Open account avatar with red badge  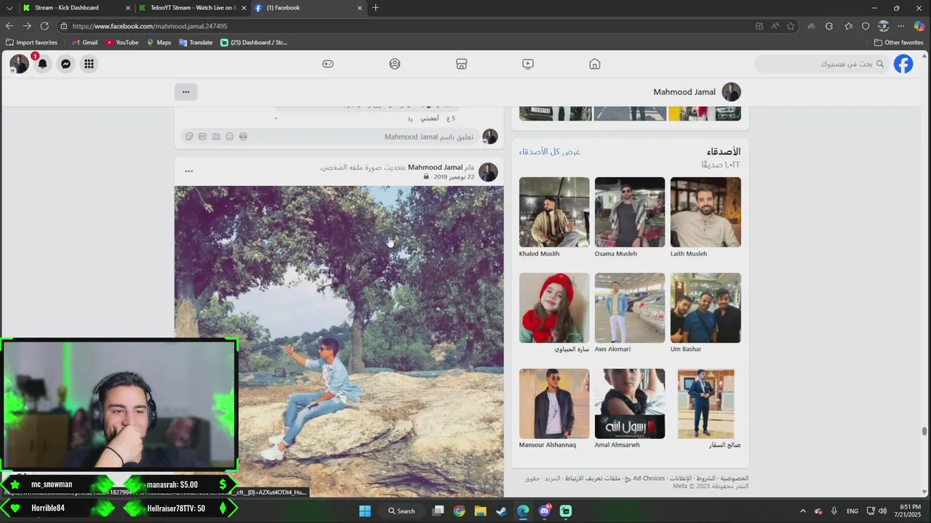coord(19,64)
